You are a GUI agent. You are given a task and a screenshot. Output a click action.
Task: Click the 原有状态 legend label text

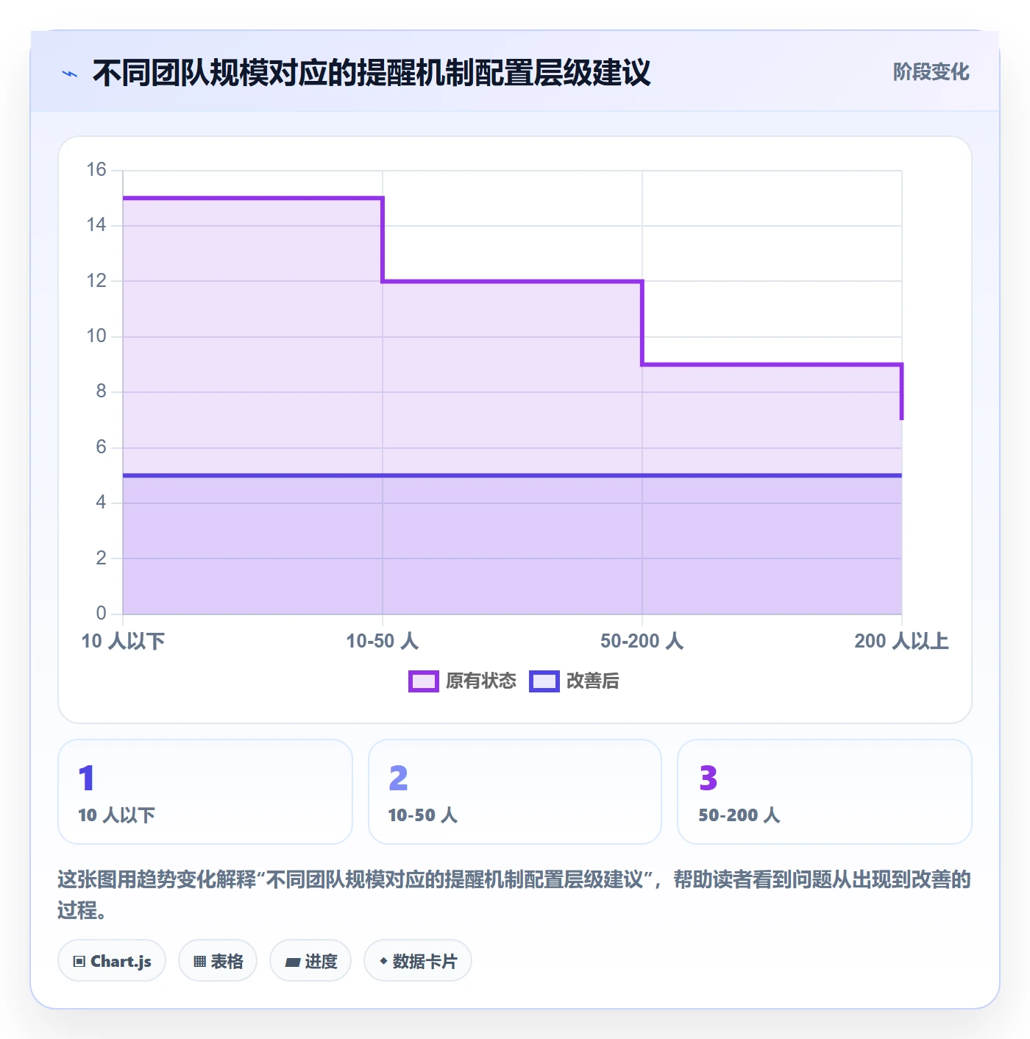pos(481,681)
